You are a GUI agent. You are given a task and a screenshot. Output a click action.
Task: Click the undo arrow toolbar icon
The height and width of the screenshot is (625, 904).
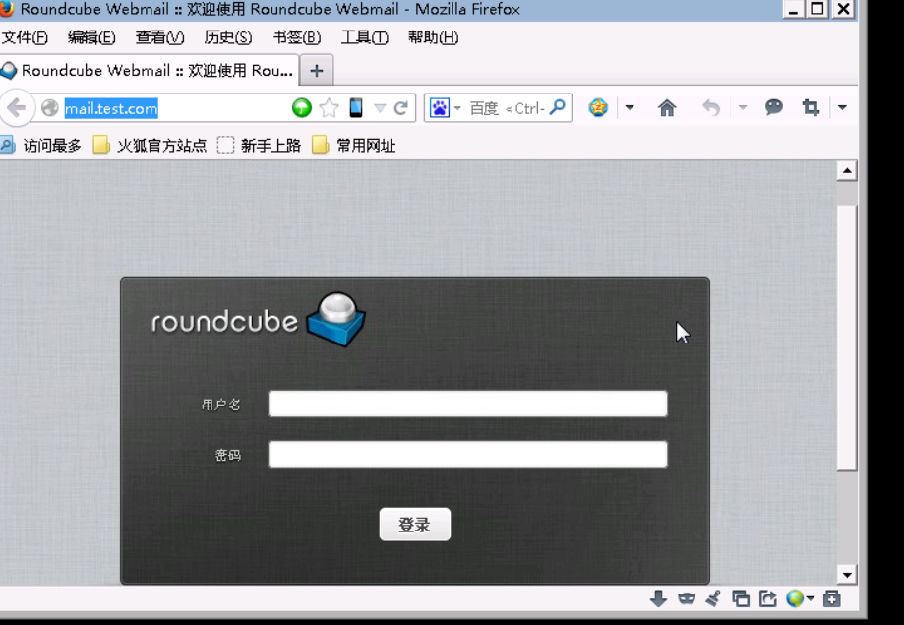tap(711, 107)
